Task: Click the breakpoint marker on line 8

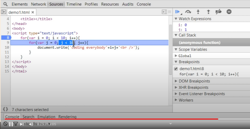Action: pyautogui.click(x=6, y=38)
